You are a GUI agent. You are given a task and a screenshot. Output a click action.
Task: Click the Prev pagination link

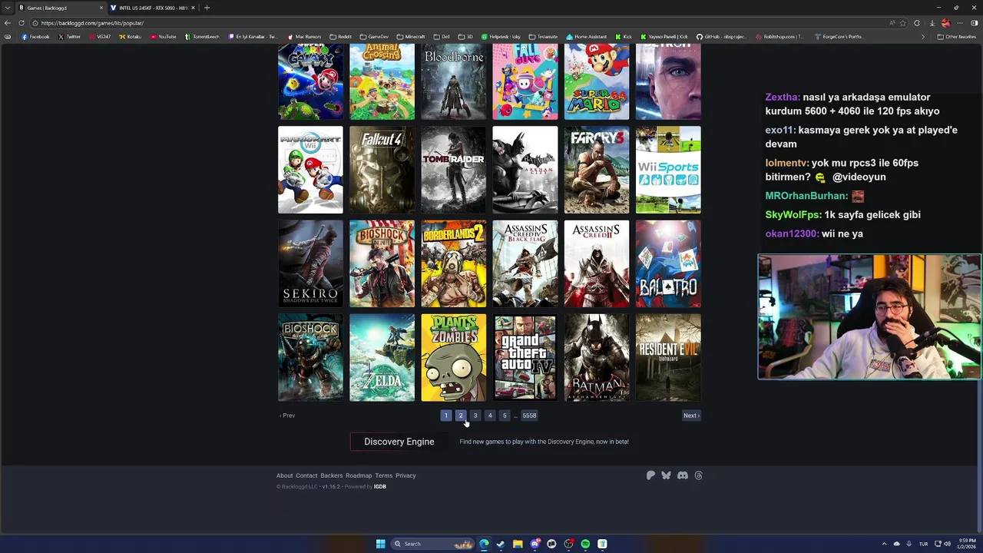pos(287,416)
